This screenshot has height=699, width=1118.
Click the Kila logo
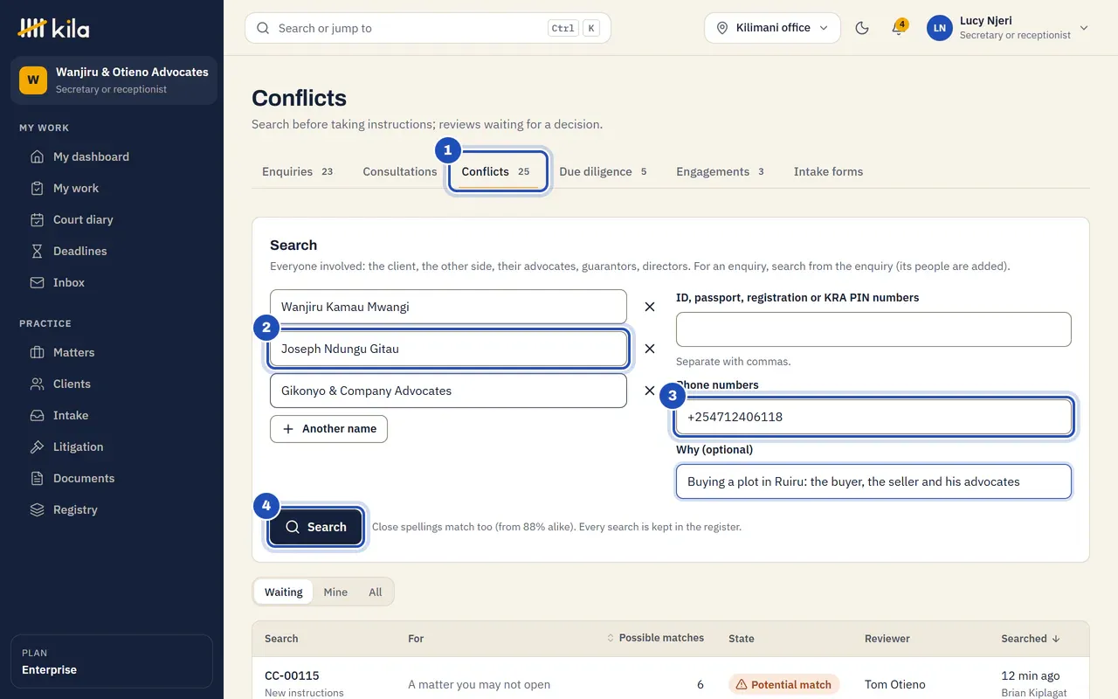point(54,28)
